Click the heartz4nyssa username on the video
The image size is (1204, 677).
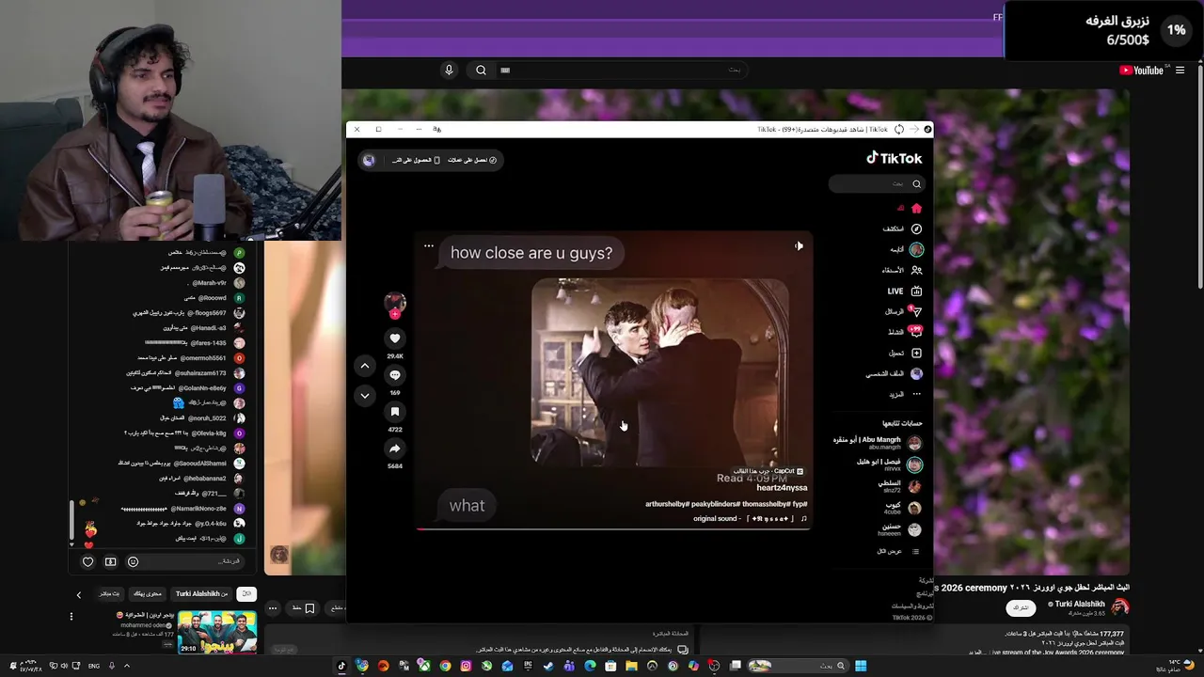click(x=782, y=488)
